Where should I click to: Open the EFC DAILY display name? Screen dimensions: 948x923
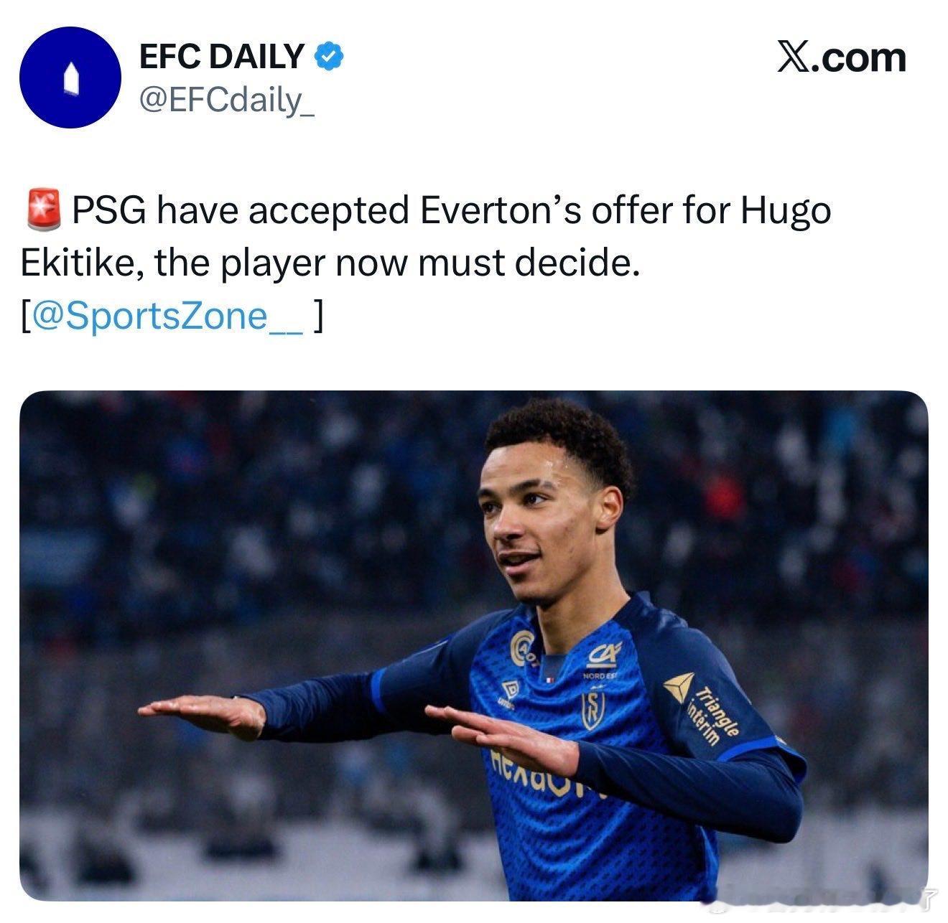tap(222, 56)
